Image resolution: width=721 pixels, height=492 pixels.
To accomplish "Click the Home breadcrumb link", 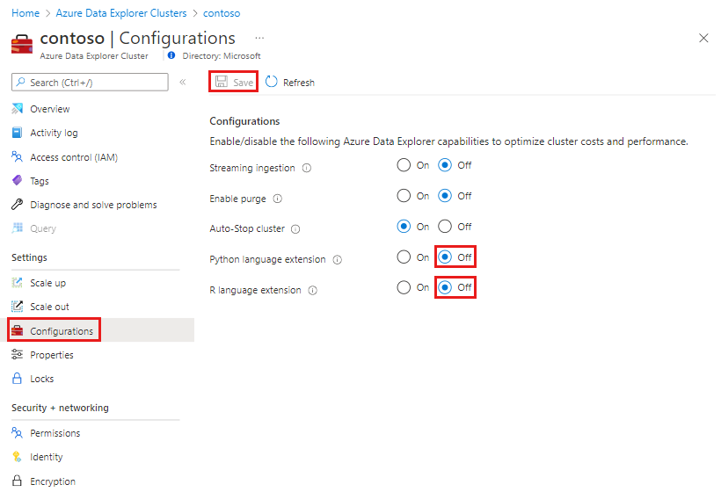I will (x=25, y=13).
